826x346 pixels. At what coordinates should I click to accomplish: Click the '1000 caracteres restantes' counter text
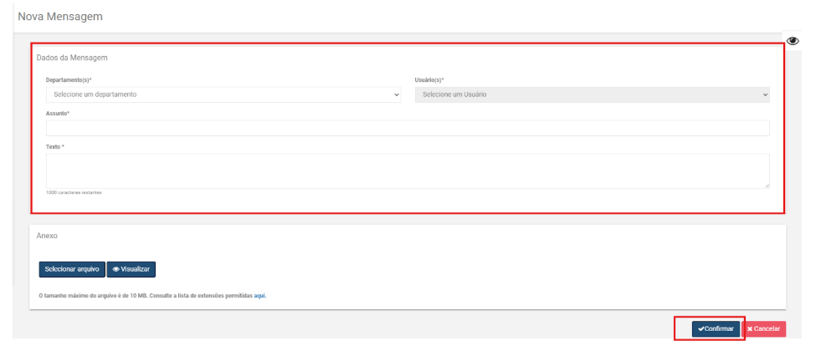pos(74,193)
